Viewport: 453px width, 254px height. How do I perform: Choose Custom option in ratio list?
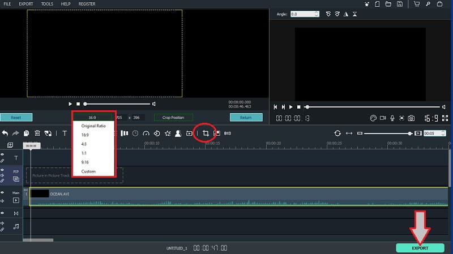tap(88, 171)
